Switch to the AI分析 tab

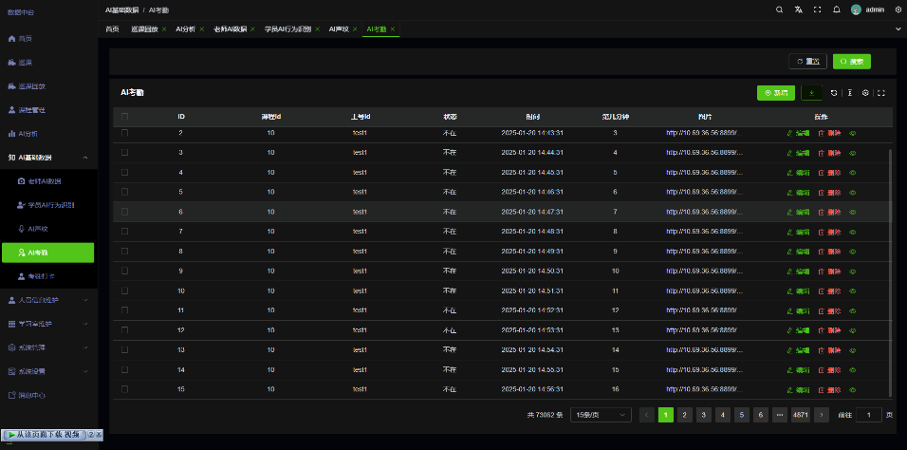185,29
